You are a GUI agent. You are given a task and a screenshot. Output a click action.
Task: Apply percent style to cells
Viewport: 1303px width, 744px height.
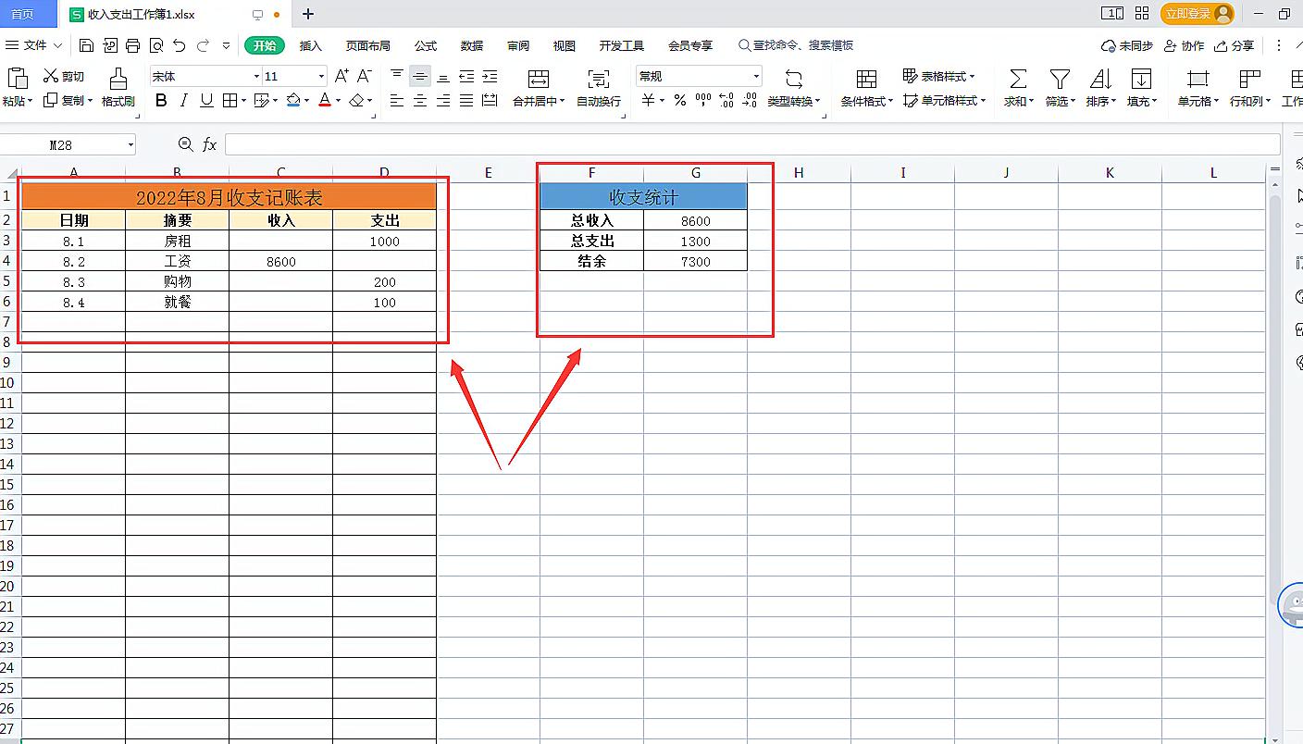[x=678, y=99]
